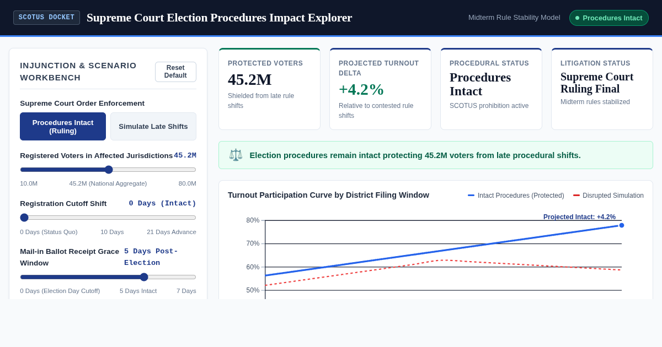Screen dimensions: 662x347
Task: Click the 10 Days slider tick label
Action: click(x=112, y=232)
